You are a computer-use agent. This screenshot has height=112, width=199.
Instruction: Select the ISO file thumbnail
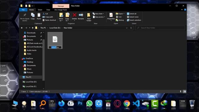pos(55,39)
